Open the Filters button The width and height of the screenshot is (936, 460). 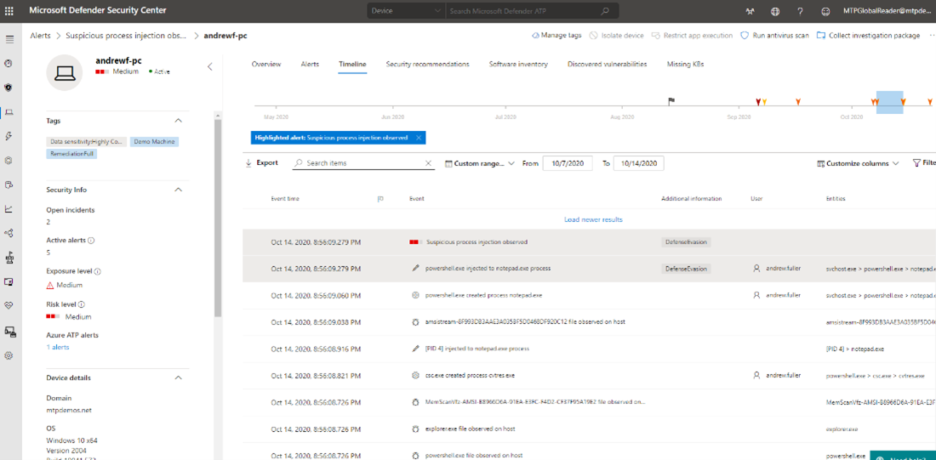coord(924,163)
